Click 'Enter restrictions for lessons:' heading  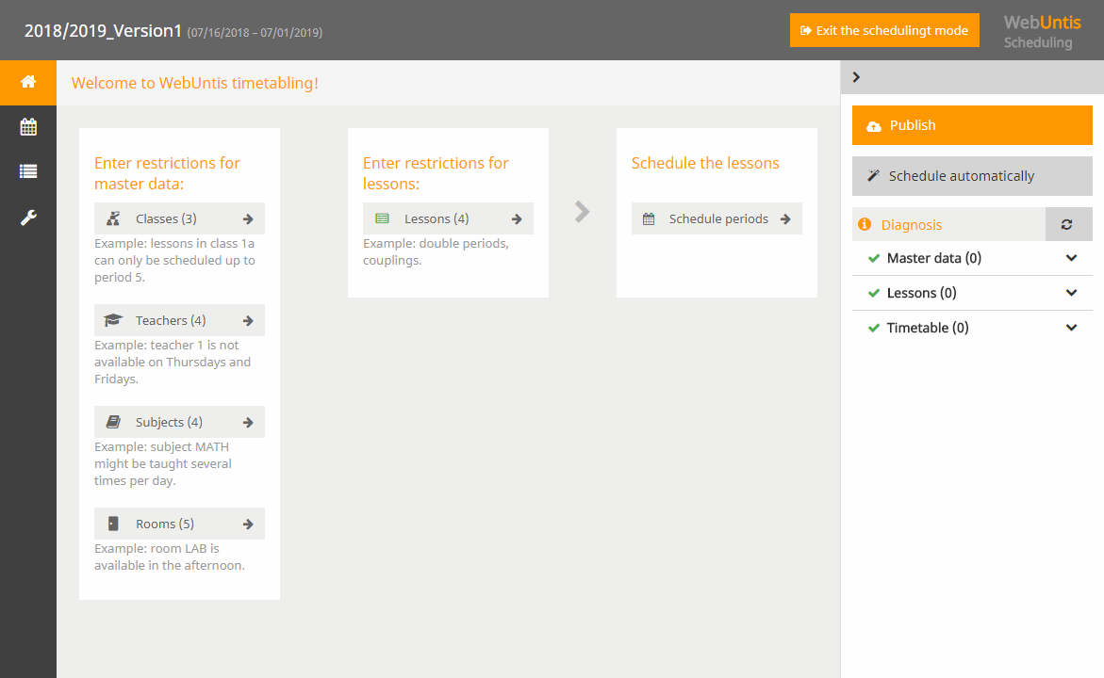click(436, 173)
